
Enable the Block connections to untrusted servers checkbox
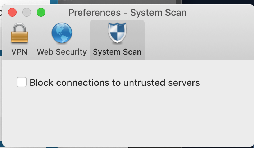pyautogui.click(x=22, y=82)
